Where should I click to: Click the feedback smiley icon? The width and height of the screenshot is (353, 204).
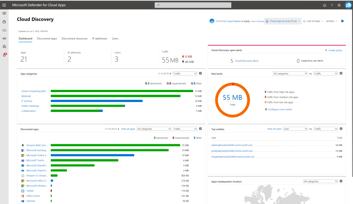[x=324, y=5]
